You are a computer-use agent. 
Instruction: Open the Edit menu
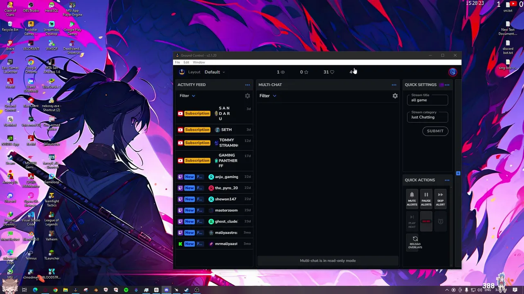pos(186,62)
